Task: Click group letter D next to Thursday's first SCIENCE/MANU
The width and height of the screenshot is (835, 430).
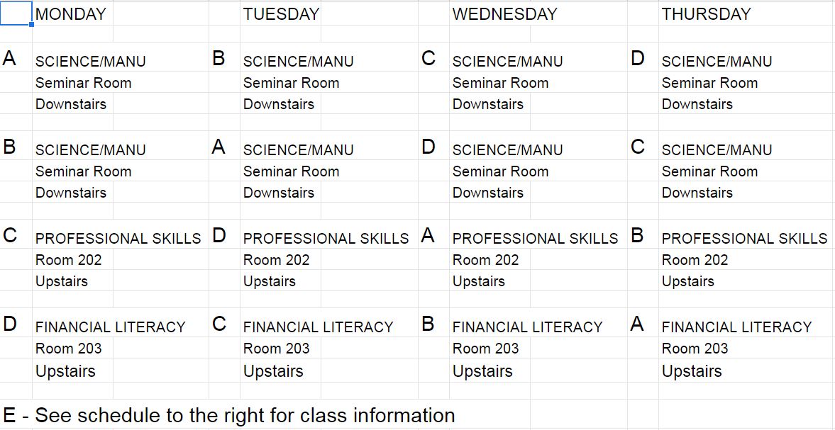Action: 638,59
